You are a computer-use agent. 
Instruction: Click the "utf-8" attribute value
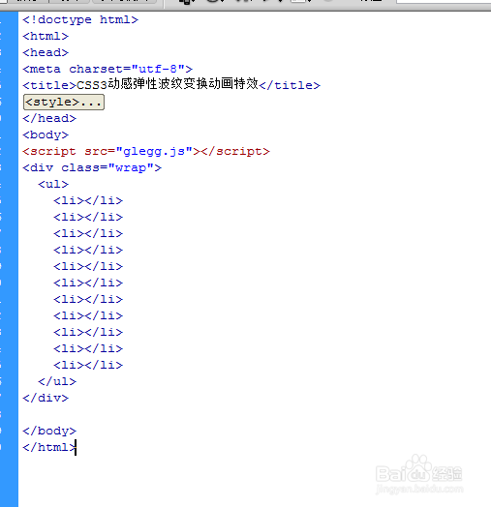[x=158, y=69]
